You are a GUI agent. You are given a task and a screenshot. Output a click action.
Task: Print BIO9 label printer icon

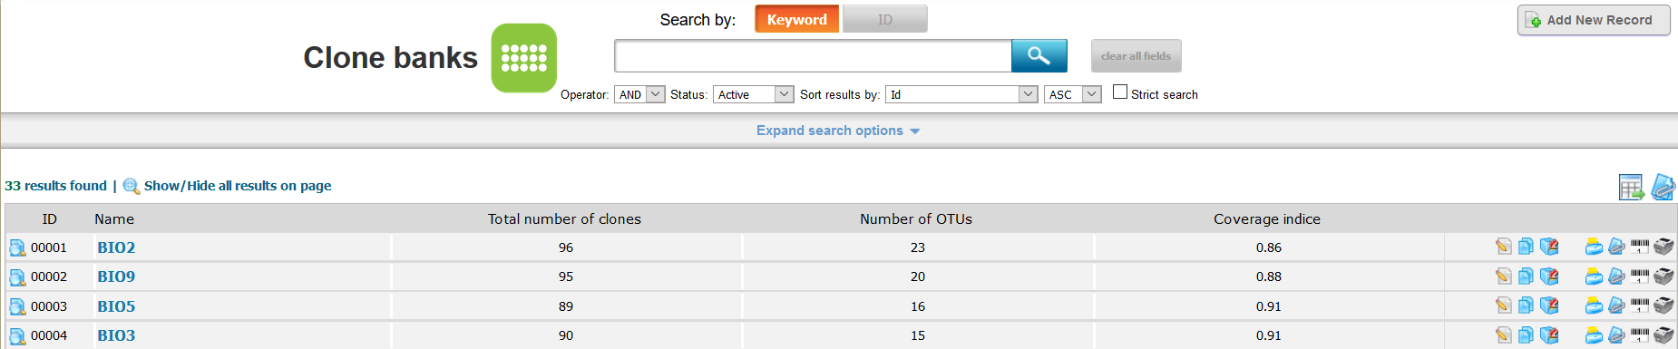1663,276
